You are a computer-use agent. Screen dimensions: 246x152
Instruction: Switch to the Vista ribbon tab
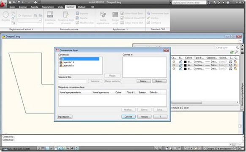click(60, 7)
